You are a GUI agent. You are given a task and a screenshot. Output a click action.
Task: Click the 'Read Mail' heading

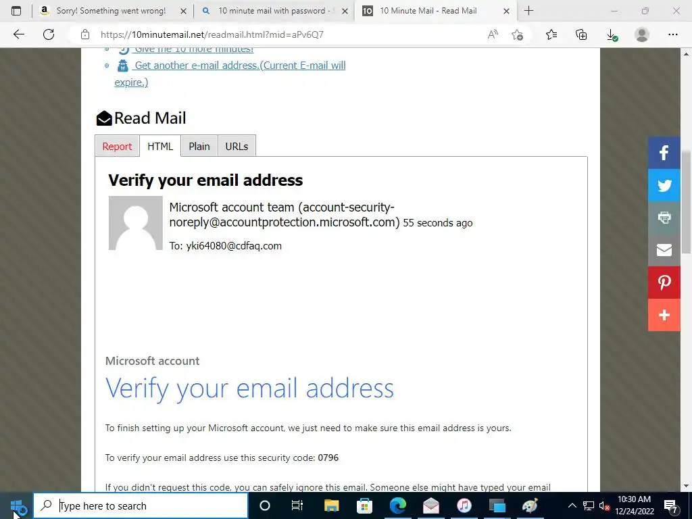(150, 118)
